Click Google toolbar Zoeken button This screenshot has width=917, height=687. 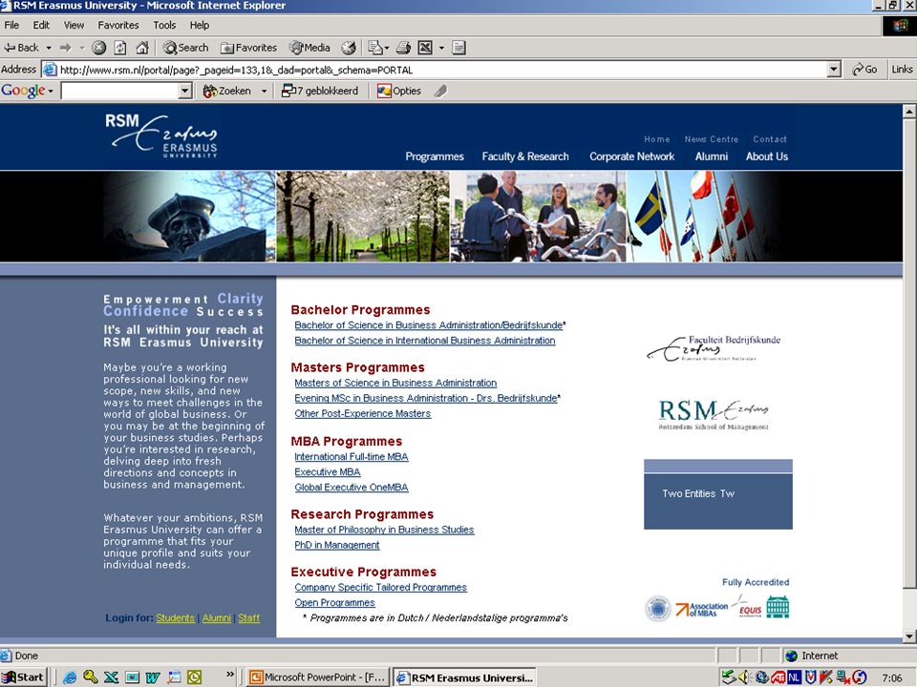227,92
